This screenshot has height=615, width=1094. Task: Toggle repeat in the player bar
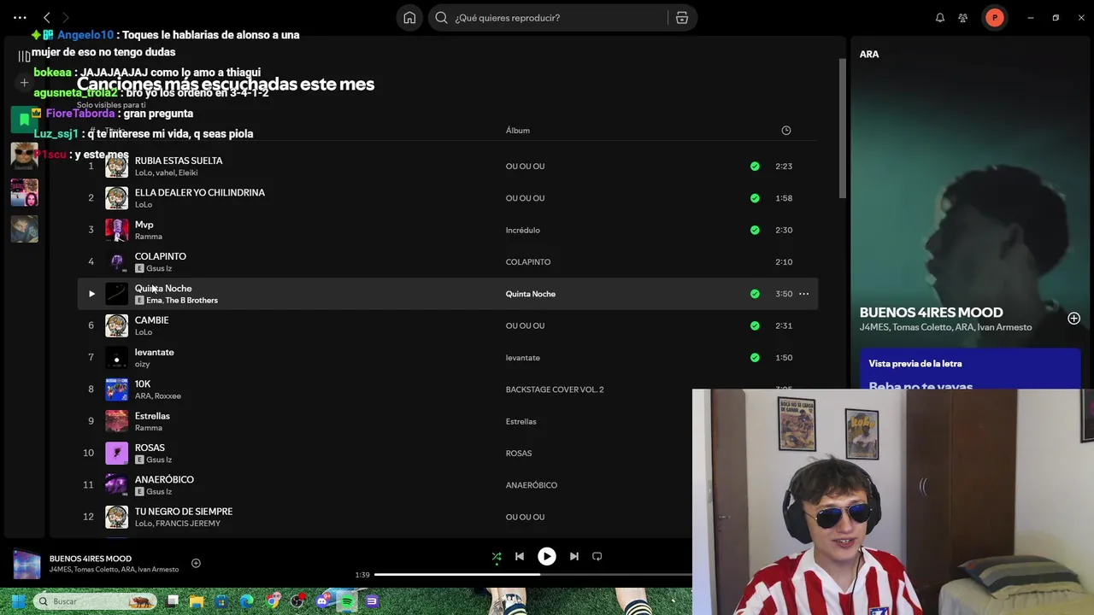click(x=597, y=556)
